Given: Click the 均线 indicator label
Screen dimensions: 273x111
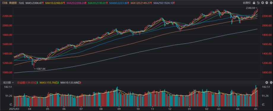Looking at the screenshot, I should pyautogui.click(x=21, y=3).
